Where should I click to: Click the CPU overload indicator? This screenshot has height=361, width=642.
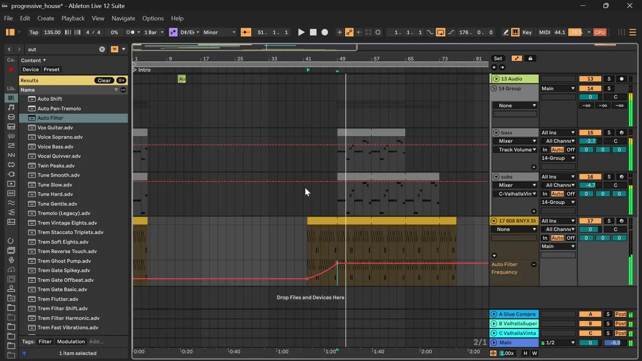coord(599,32)
